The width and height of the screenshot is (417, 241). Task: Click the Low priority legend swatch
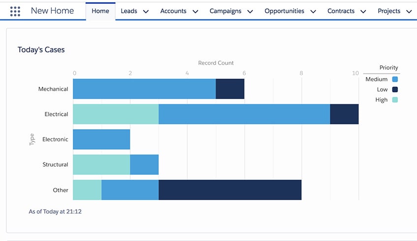pos(394,90)
